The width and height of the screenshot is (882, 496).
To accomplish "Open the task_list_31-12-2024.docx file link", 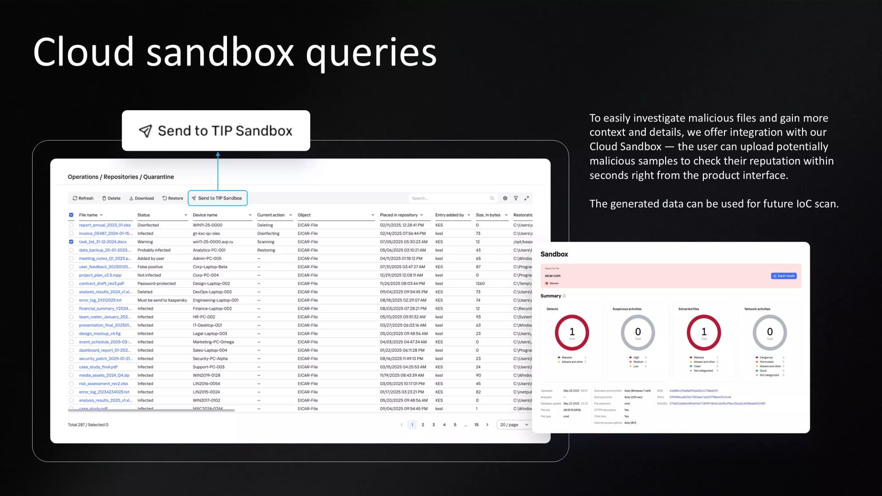I will [x=102, y=242].
